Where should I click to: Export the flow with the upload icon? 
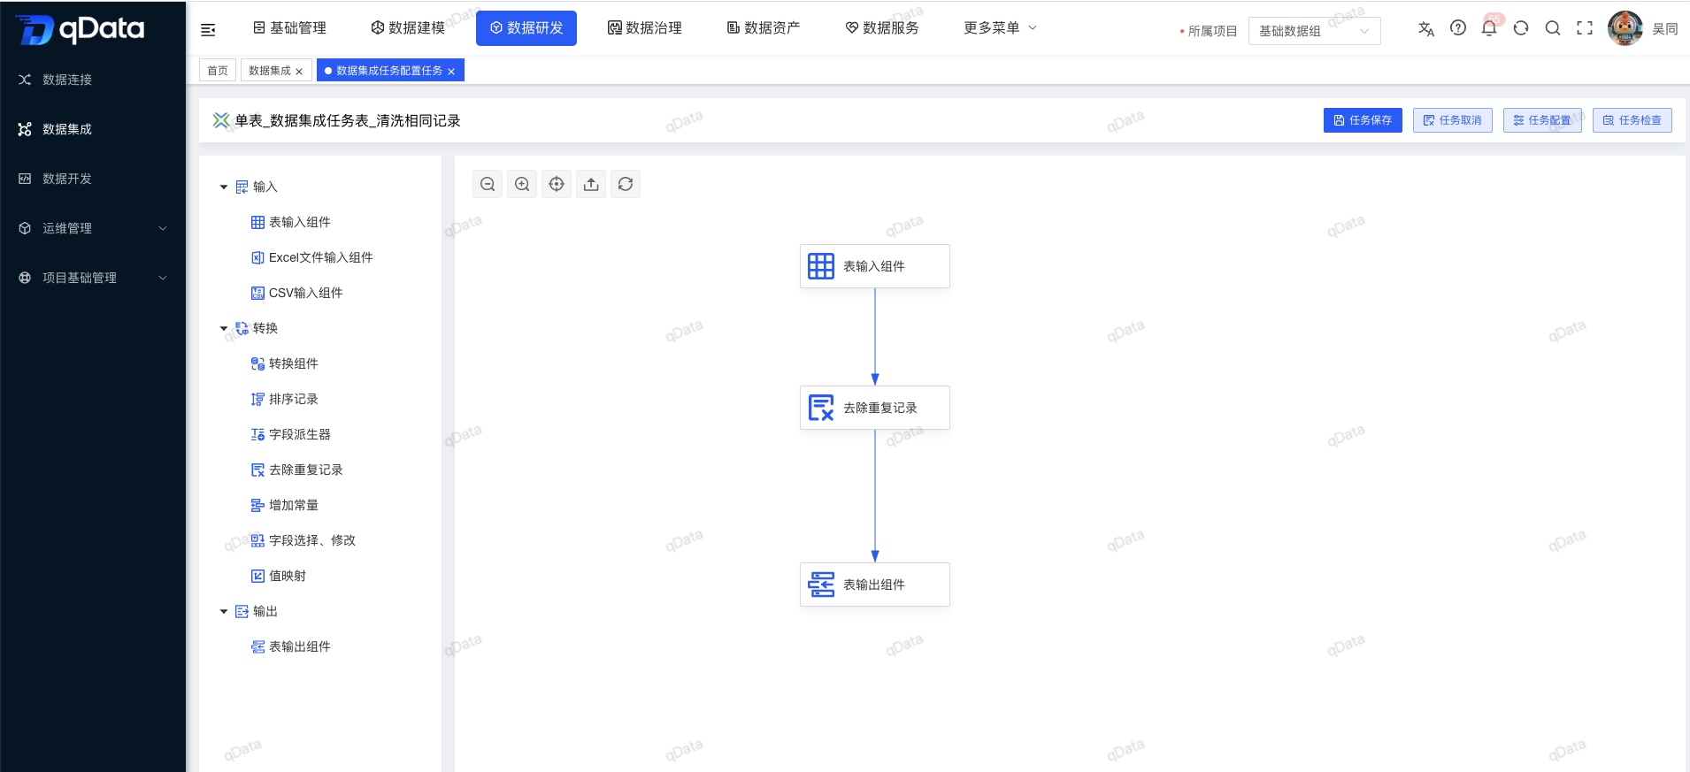[x=591, y=184]
